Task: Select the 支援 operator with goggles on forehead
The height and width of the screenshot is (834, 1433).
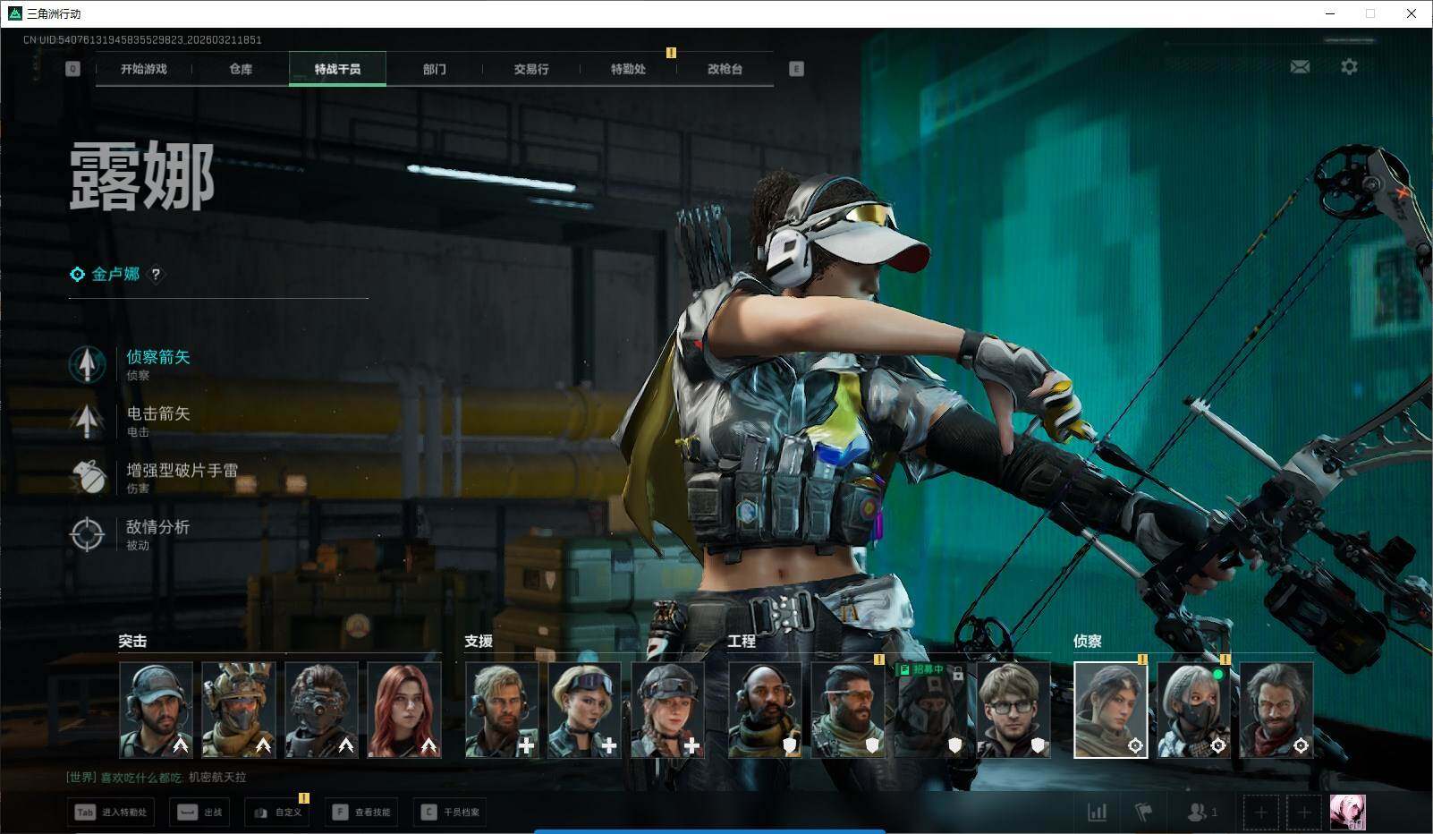Action: point(585,710)
